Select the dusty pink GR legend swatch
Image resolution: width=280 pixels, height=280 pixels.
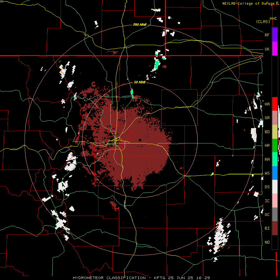[275, 118]
